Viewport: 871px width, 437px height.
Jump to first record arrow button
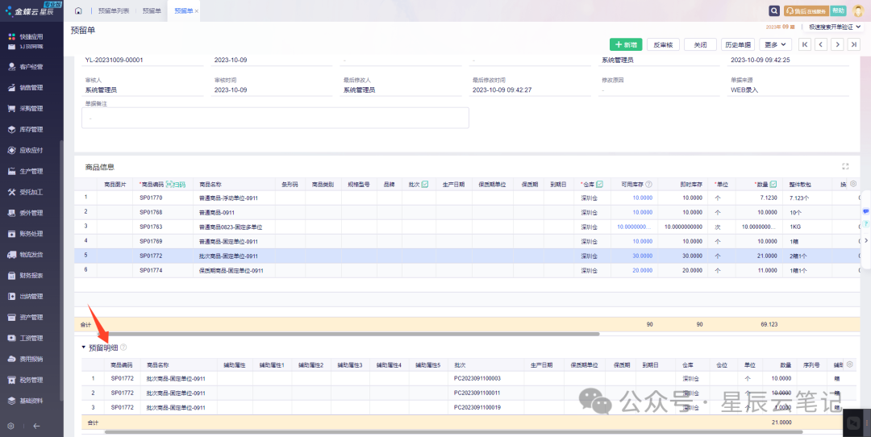tap(805, 44)
